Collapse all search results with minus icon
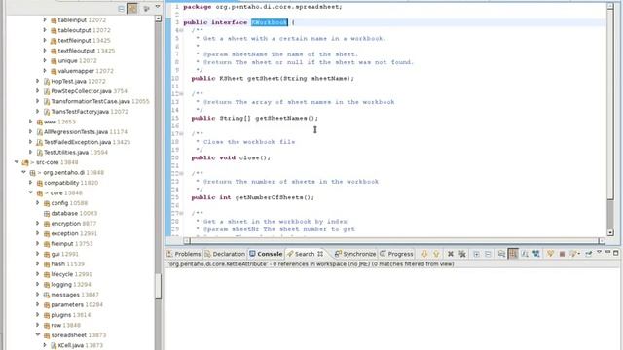Screen dimensions: 623x350 (488, 254)
